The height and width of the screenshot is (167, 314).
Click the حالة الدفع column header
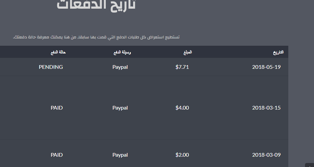pyautogui.click(x=58, y=52)
